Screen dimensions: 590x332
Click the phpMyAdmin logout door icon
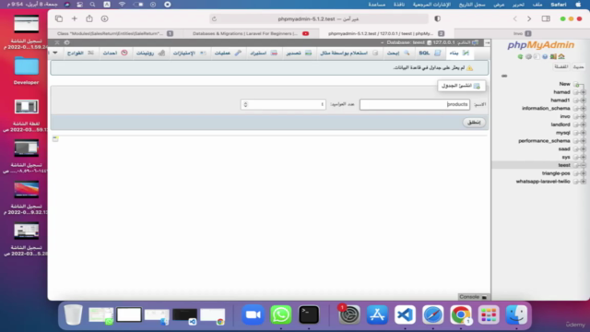(x=553, y=56)
